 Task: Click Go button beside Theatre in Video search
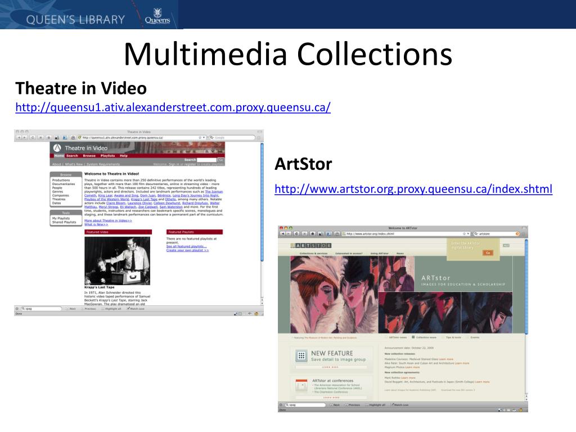220,160
